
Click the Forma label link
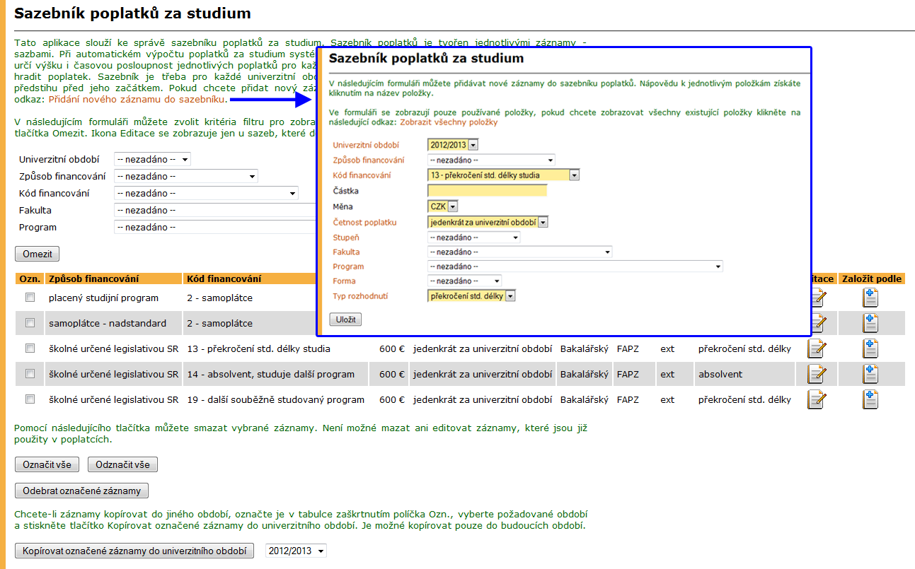pos(344,281)
